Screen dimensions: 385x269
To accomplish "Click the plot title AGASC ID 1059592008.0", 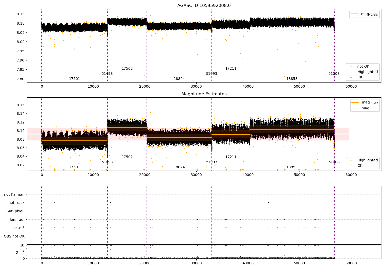I will click(204, 6).
